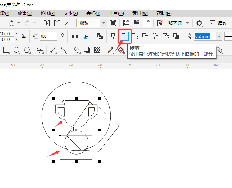The height and width of the screenshot is (188, 232).
Task: Open the undo history dropdown arrow
Action: 19,23
